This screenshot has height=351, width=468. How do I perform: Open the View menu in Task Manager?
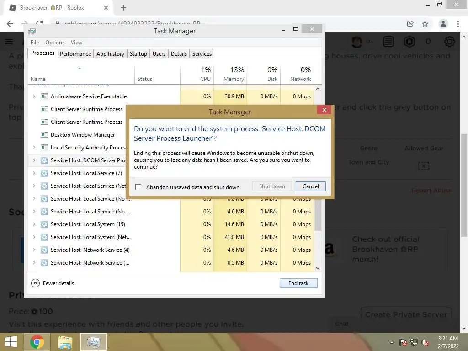(76, 43)
